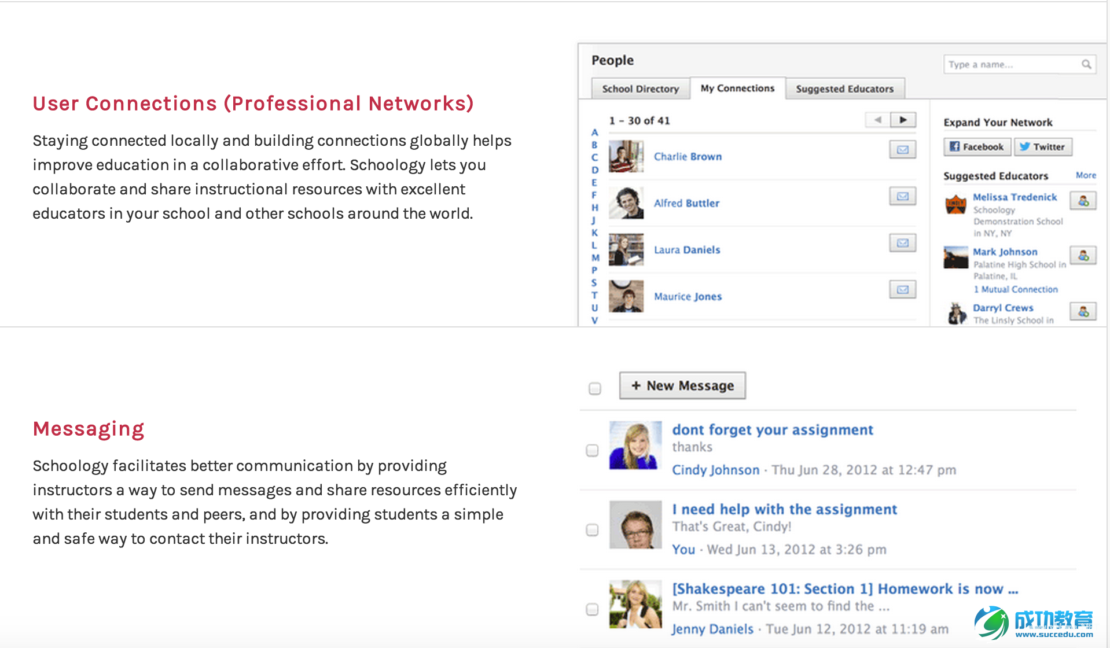The width and height of the screenshot is (1110, 648).
Task: Toggle the select-all checkbox above the message list
Action: click(594, 389)
